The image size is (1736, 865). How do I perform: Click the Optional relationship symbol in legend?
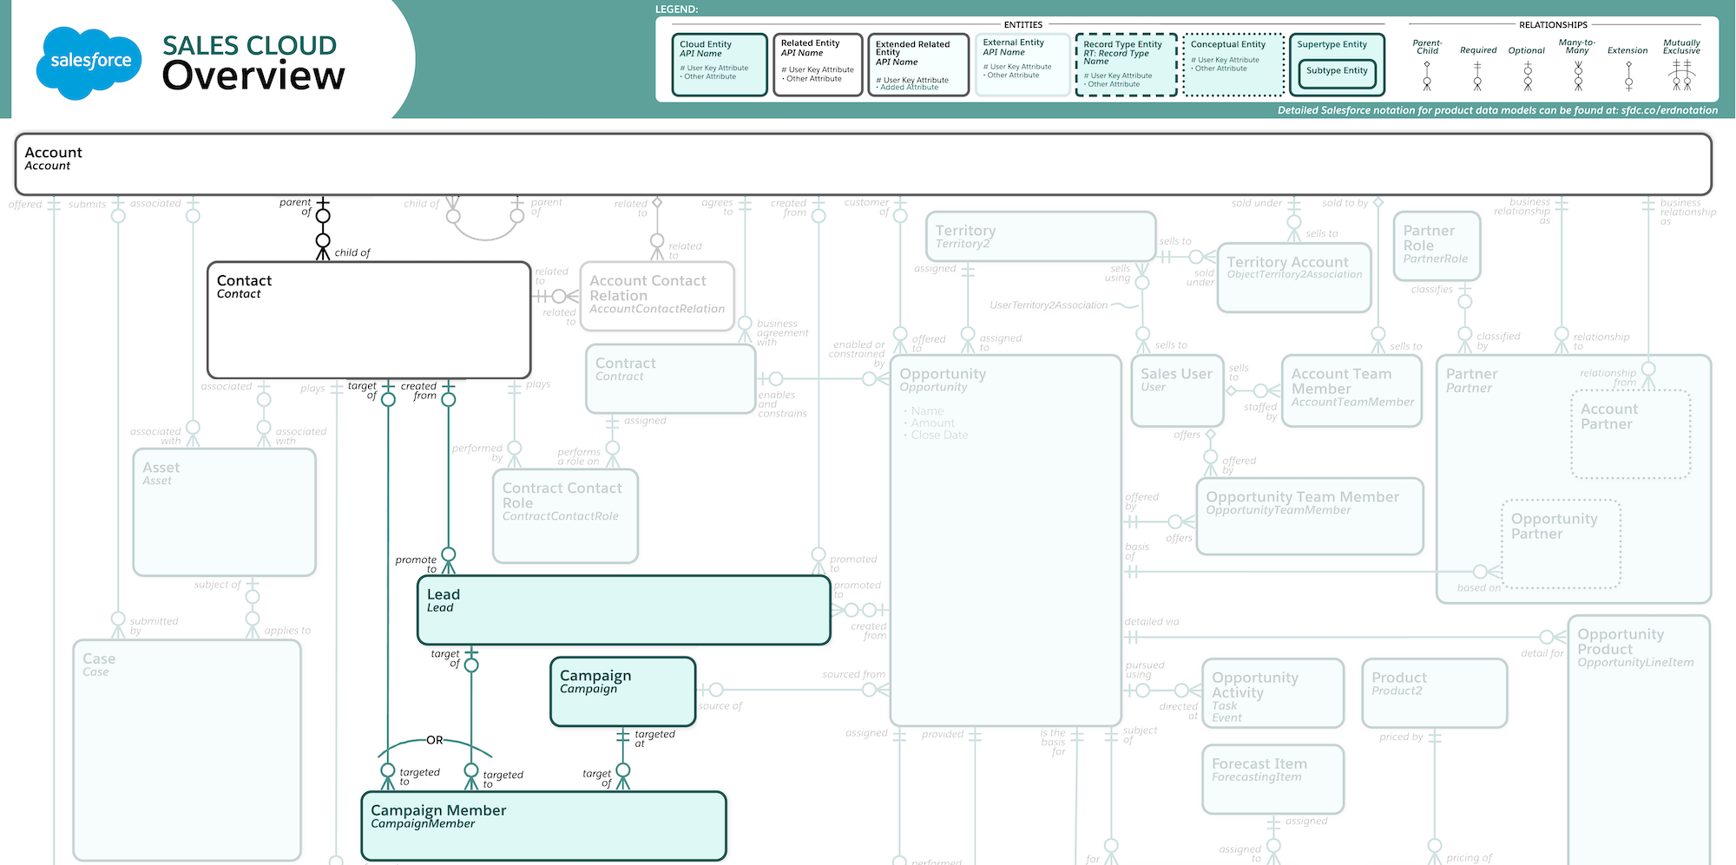click(x=1528, y=76)
